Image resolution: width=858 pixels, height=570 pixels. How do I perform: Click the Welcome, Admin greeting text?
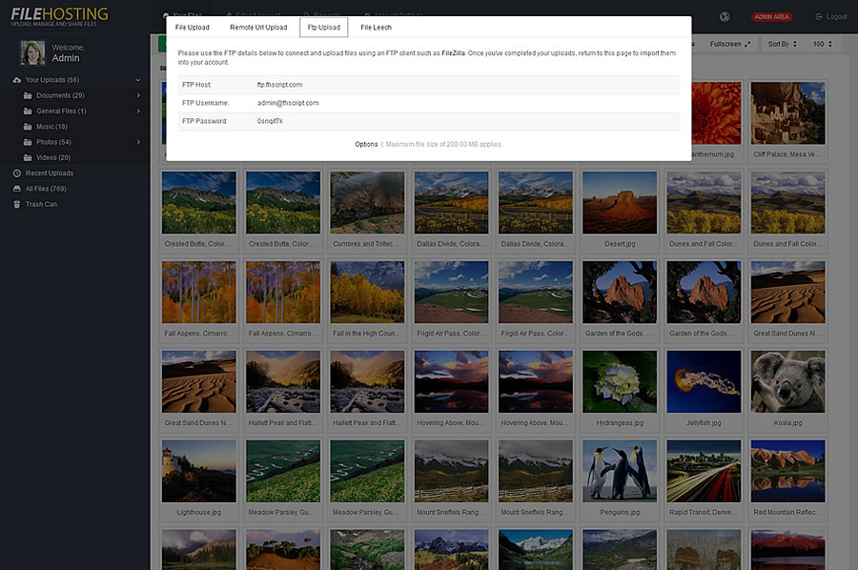(69, 53)
